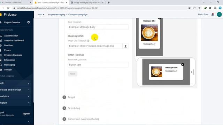Open Extensions in the sidebar
Image resolution: width=223 pixels, height=125 pixels.
(x=9, y=60)
